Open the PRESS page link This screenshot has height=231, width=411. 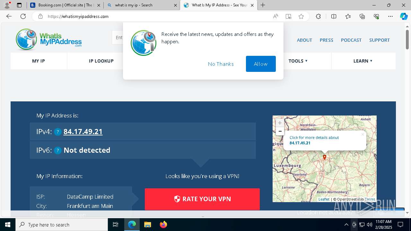326,40
